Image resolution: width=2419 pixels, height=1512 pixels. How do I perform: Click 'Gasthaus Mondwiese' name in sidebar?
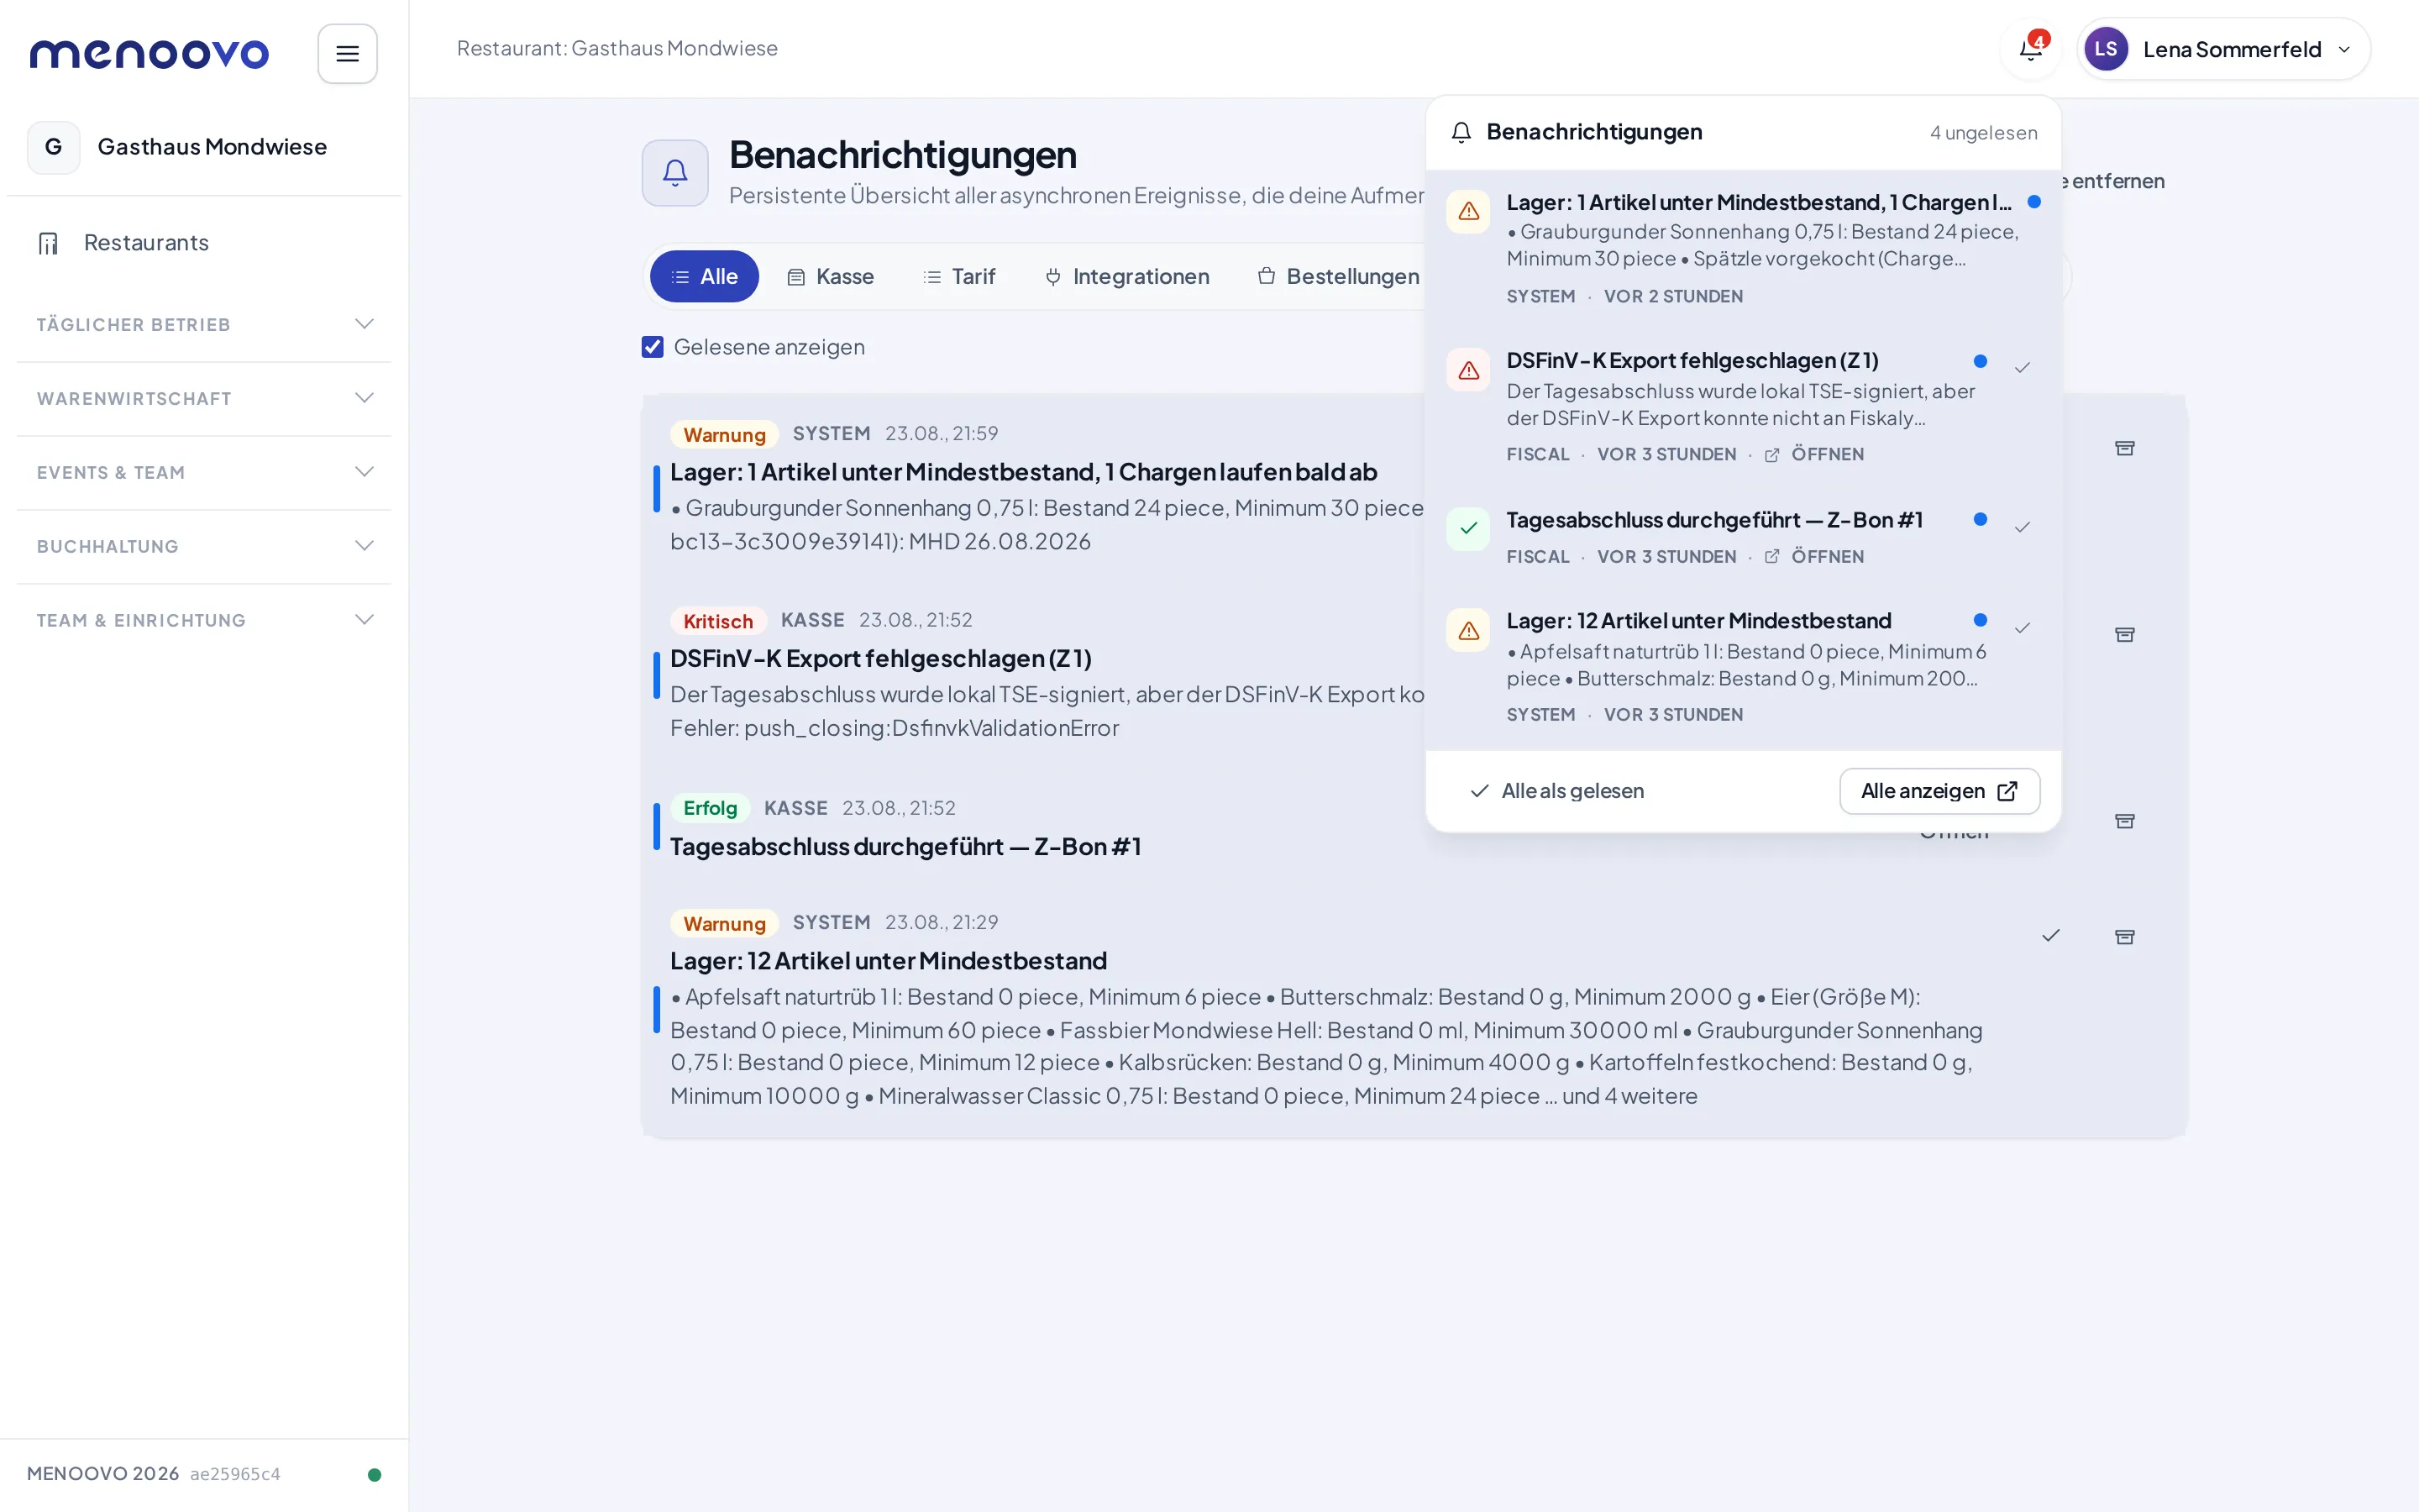coord(212,147)
